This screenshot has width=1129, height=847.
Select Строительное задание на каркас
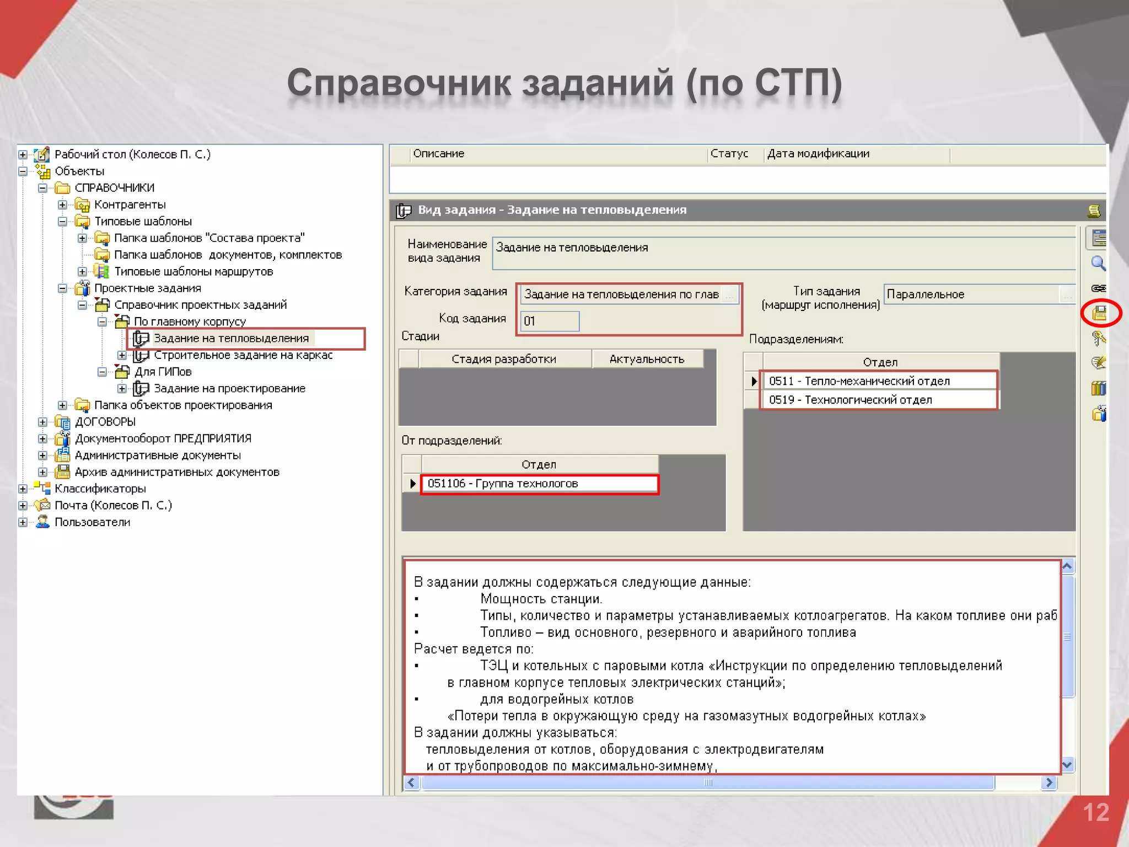coord(243,355)
